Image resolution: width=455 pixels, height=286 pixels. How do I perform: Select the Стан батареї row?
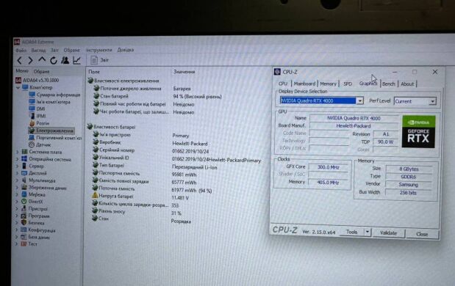[x=157, y=96]
